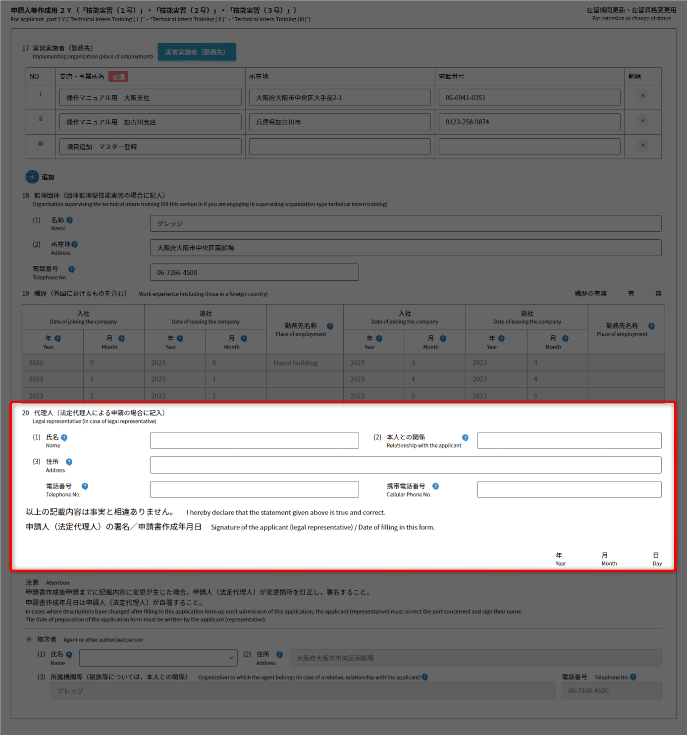This screenshot has height=735, width=687.
Task: Click help icon next to 住所 in section 20
Action: (x=69, y=462)
